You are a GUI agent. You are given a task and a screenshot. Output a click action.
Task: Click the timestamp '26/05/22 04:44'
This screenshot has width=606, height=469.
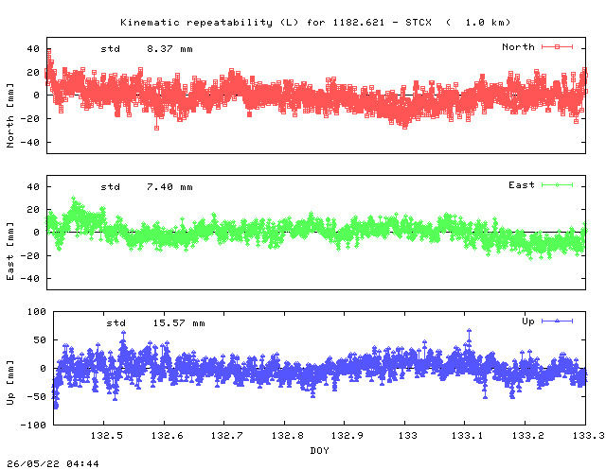click(53, 463)
